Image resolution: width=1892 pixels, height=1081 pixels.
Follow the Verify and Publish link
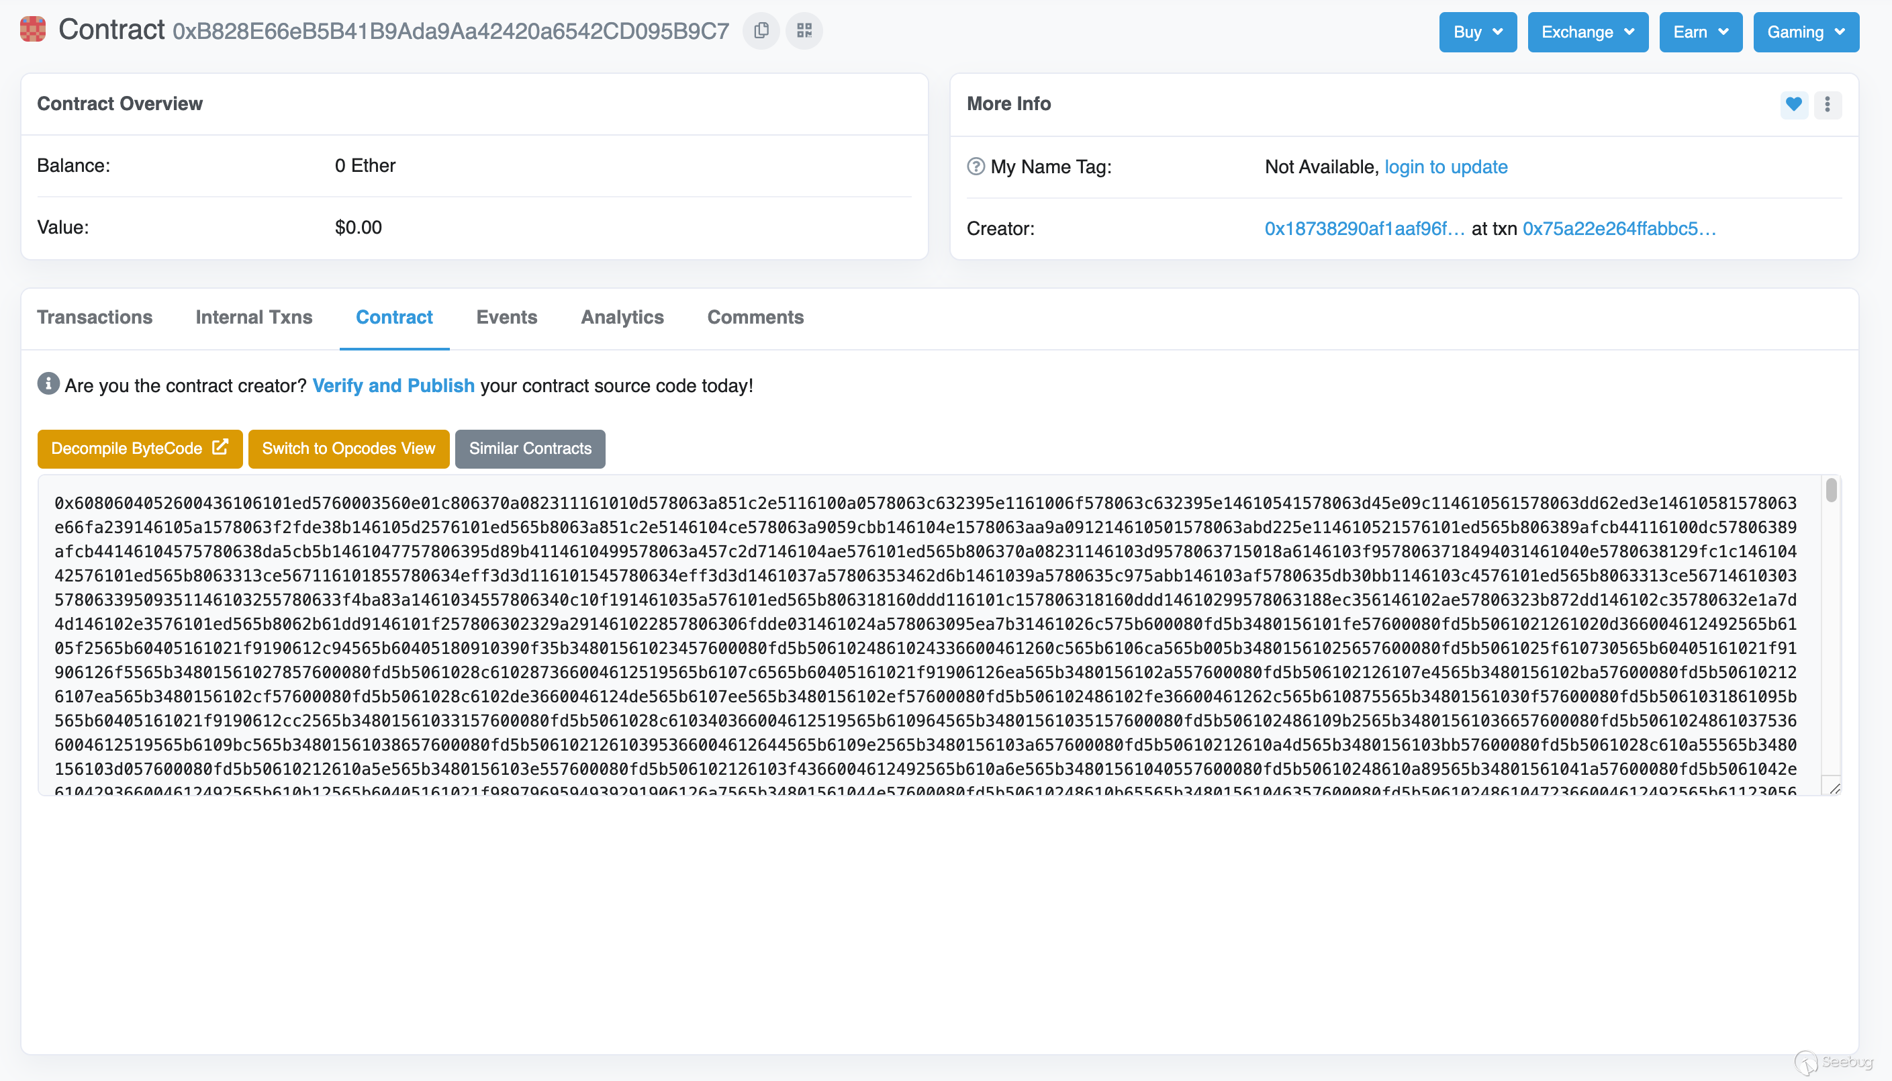tap(393, 386)
